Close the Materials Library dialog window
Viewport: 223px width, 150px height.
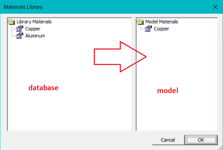pos(215,7)
